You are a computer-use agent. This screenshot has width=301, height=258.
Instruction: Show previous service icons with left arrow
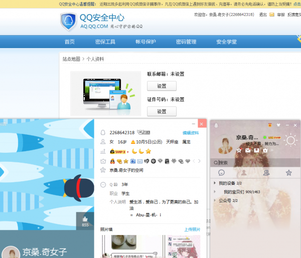(x=194, y=161)
